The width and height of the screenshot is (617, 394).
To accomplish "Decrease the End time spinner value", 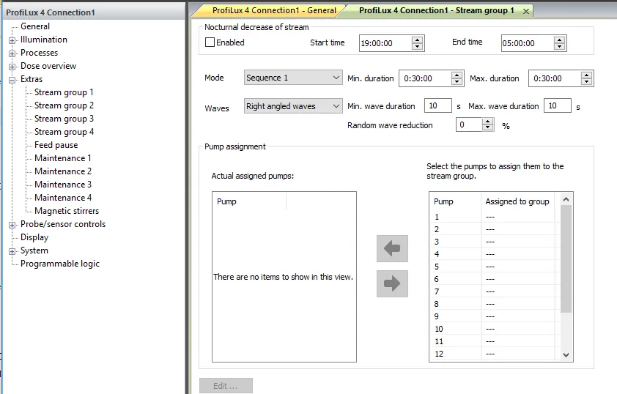I will (559, 46).
